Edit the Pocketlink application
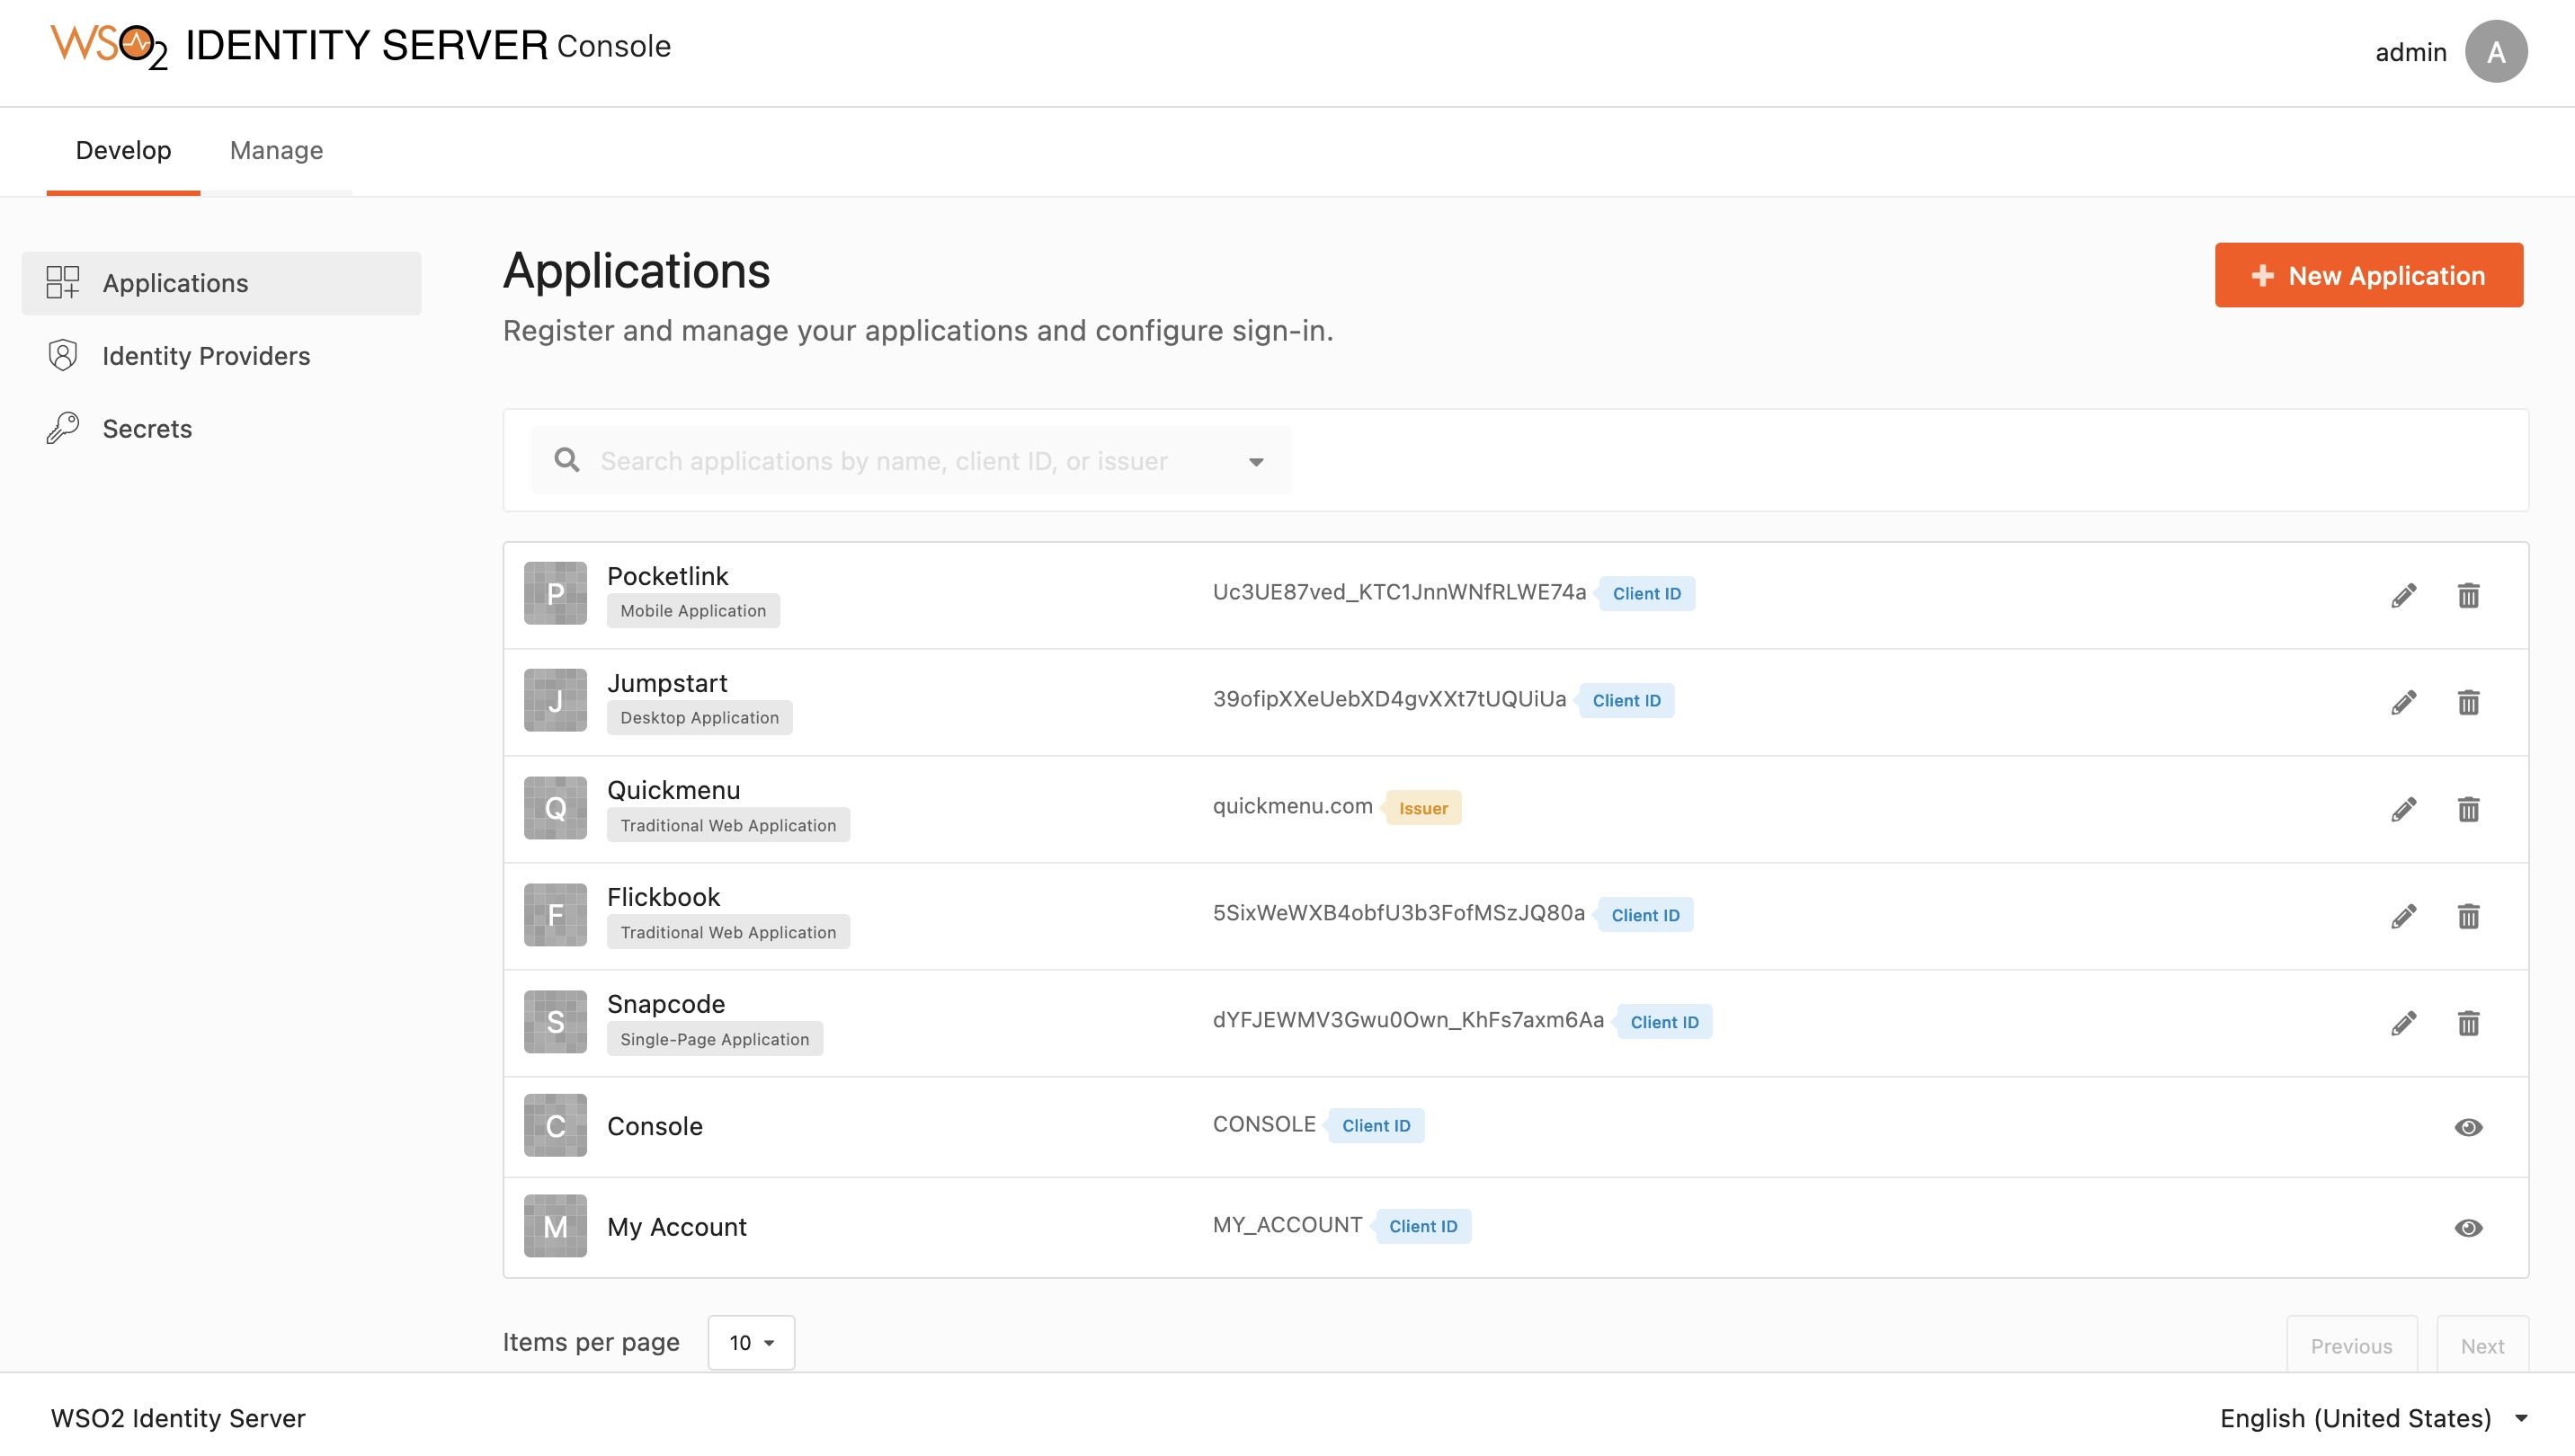This screenshot has width=2575, height=1456. click(x=2404, y=594)
